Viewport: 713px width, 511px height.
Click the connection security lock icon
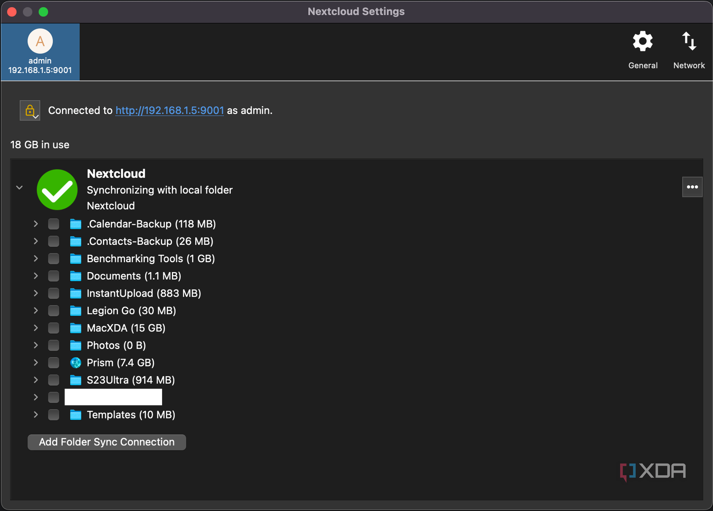pyautogui.click(x=30, y=111)
